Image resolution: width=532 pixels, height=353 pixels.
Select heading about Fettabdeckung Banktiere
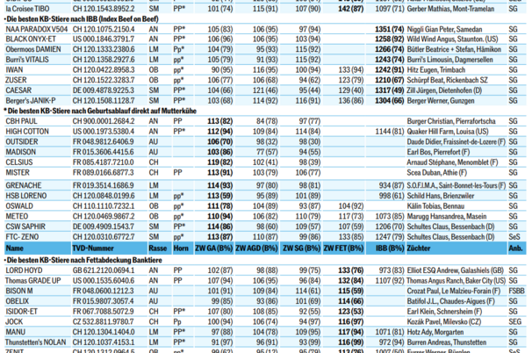point(83,260)
